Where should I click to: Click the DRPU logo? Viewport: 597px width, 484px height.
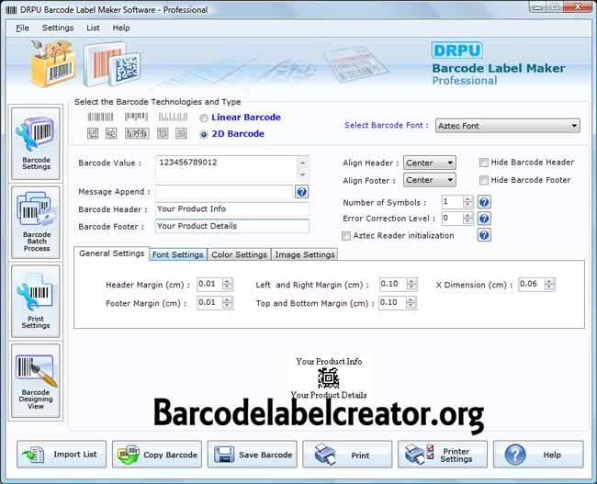coord(456,51)
